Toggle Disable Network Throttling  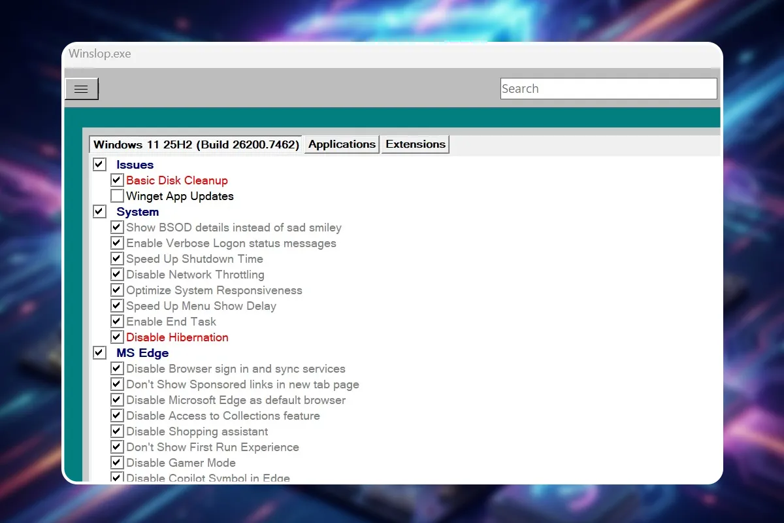[x=116, y=274]
